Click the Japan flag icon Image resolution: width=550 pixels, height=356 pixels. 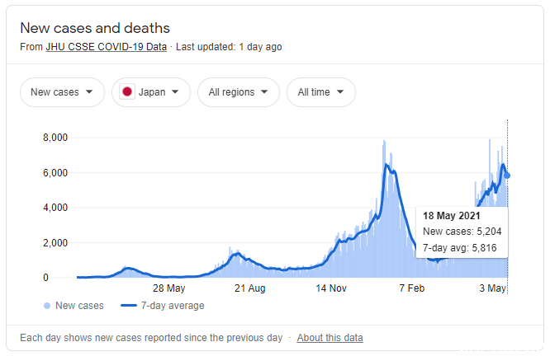pos(127,92)
